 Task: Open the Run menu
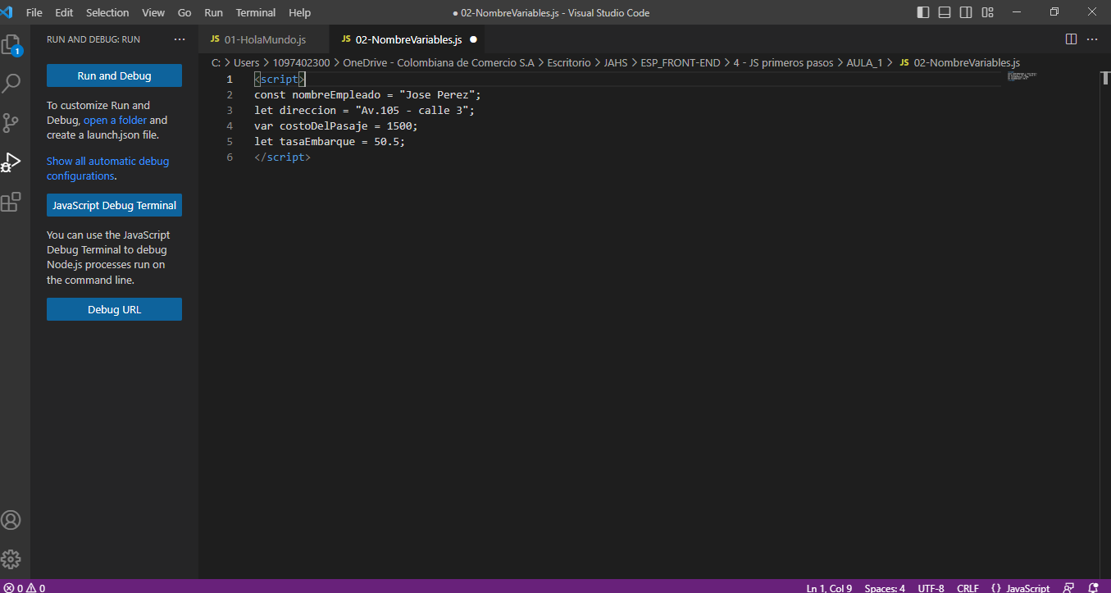[x=213, y=12]
